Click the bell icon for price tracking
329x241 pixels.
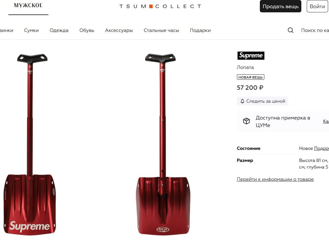(x=242, y=101)
